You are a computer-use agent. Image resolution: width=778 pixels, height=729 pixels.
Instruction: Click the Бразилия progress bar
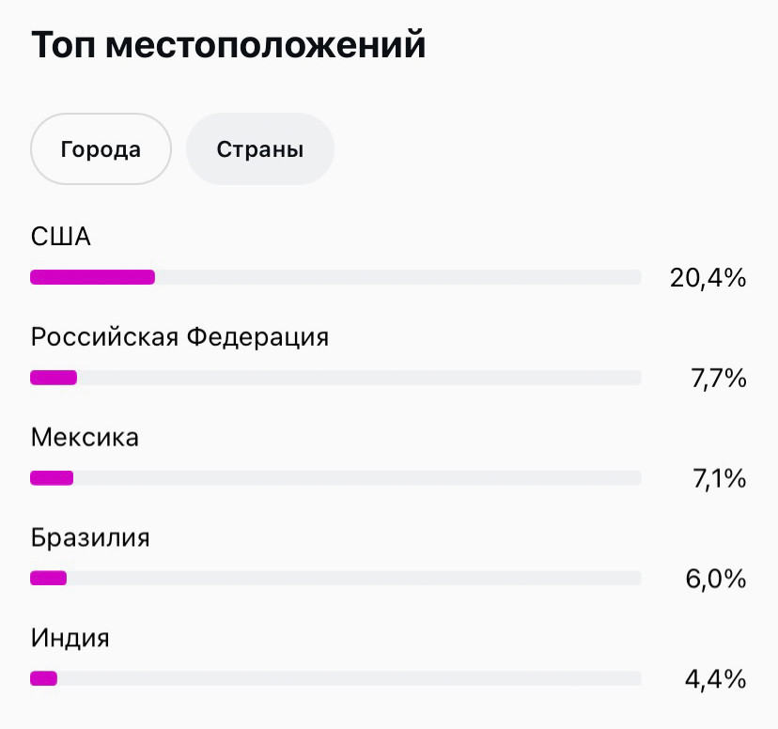pyautogui.click(x=335, y=579)
